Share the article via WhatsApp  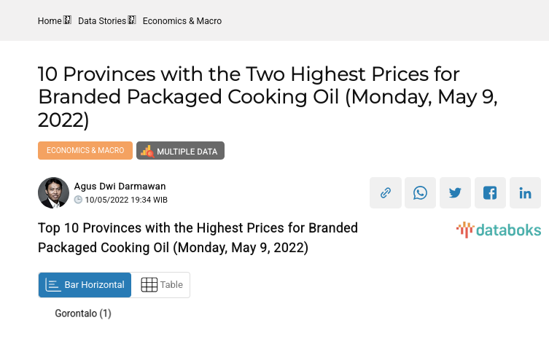tap(421, 193)
